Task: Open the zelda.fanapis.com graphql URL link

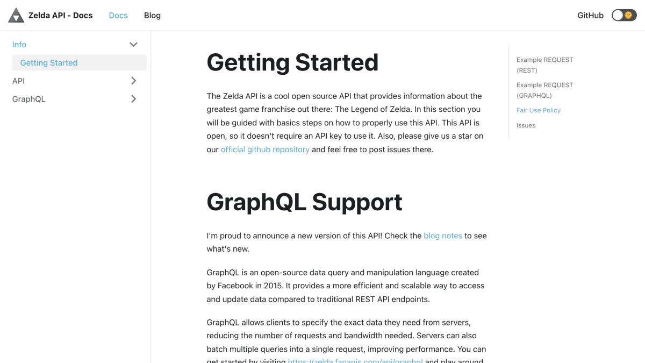Action: click(x=356, y=360)
